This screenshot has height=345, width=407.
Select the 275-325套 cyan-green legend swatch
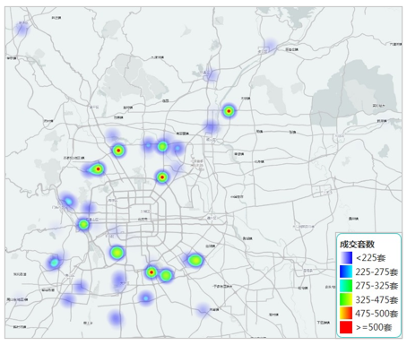point(346,286)
